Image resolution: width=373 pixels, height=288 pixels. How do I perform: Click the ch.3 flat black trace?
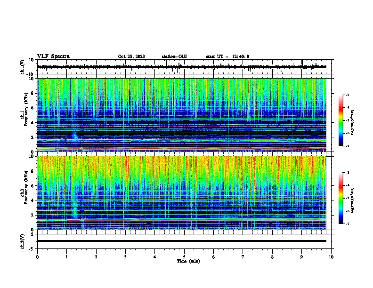182,241
